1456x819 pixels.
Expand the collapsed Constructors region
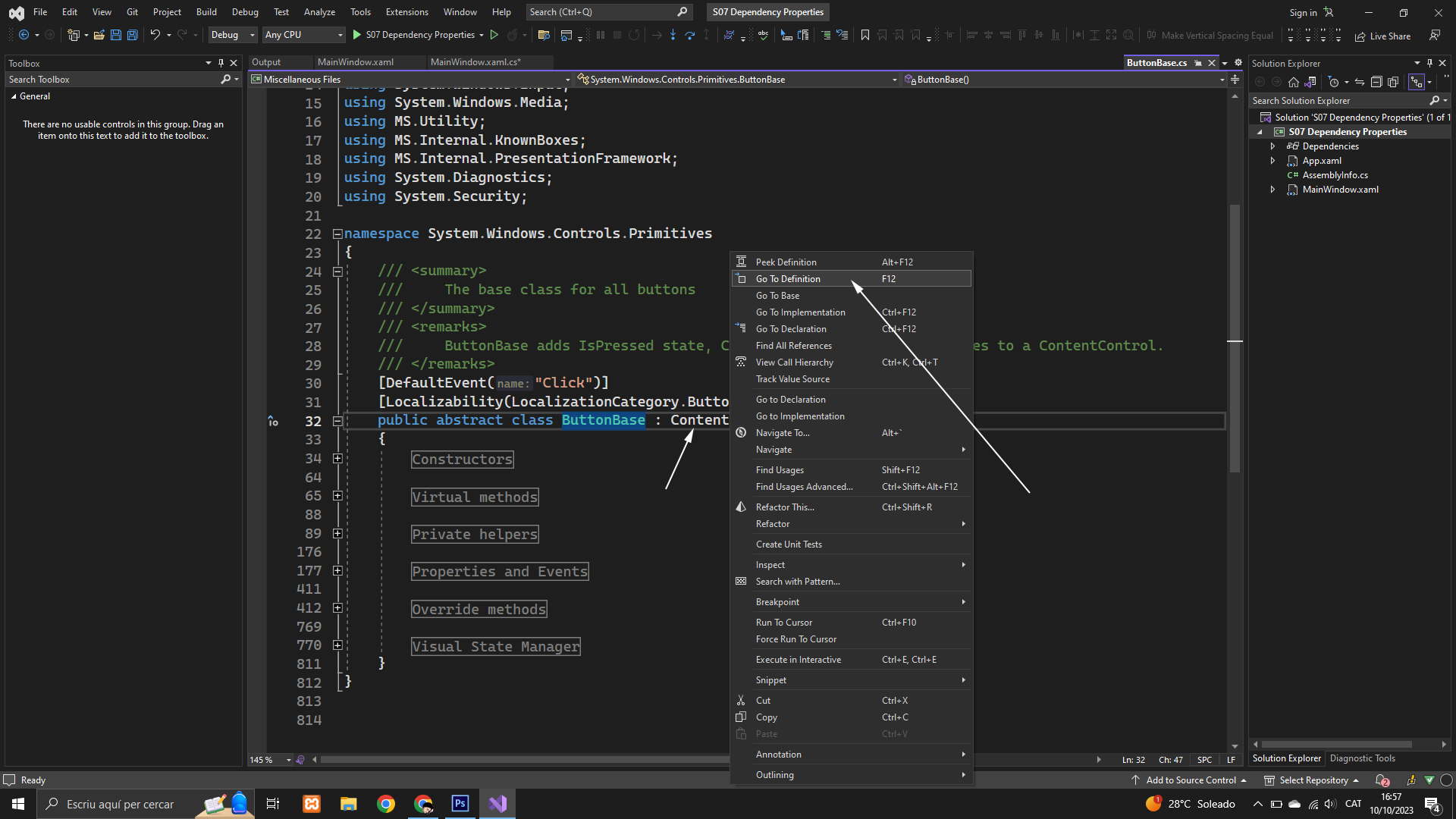pos(337,459)
